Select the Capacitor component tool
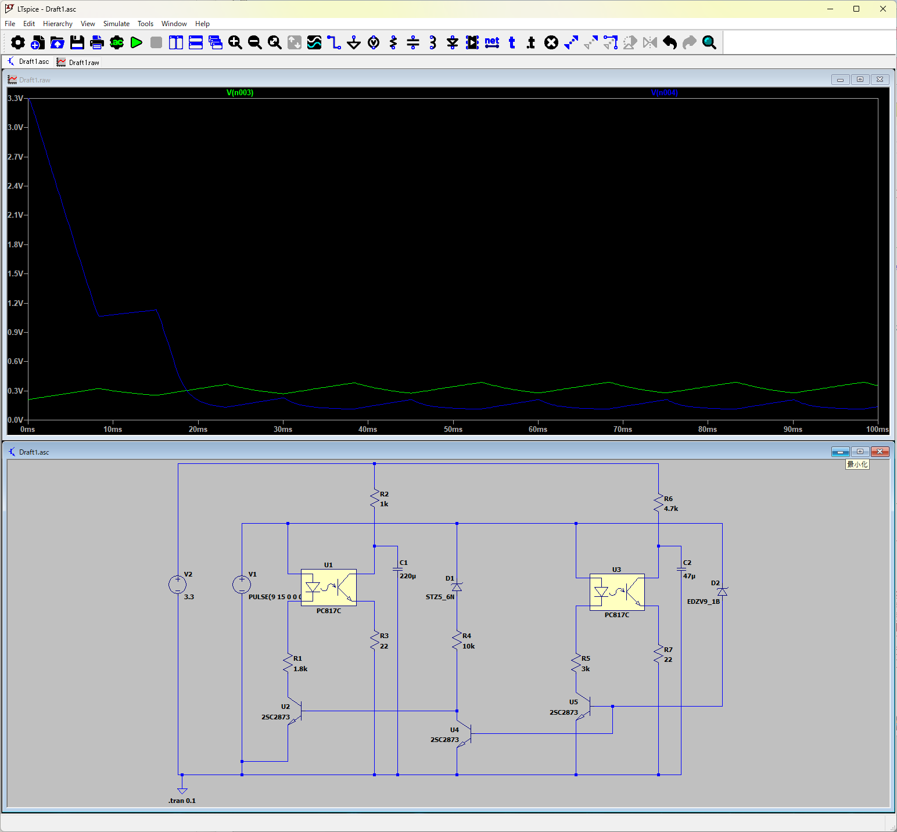Image resolution: width=897 pixels, height=832 pixels. (413, 42)
